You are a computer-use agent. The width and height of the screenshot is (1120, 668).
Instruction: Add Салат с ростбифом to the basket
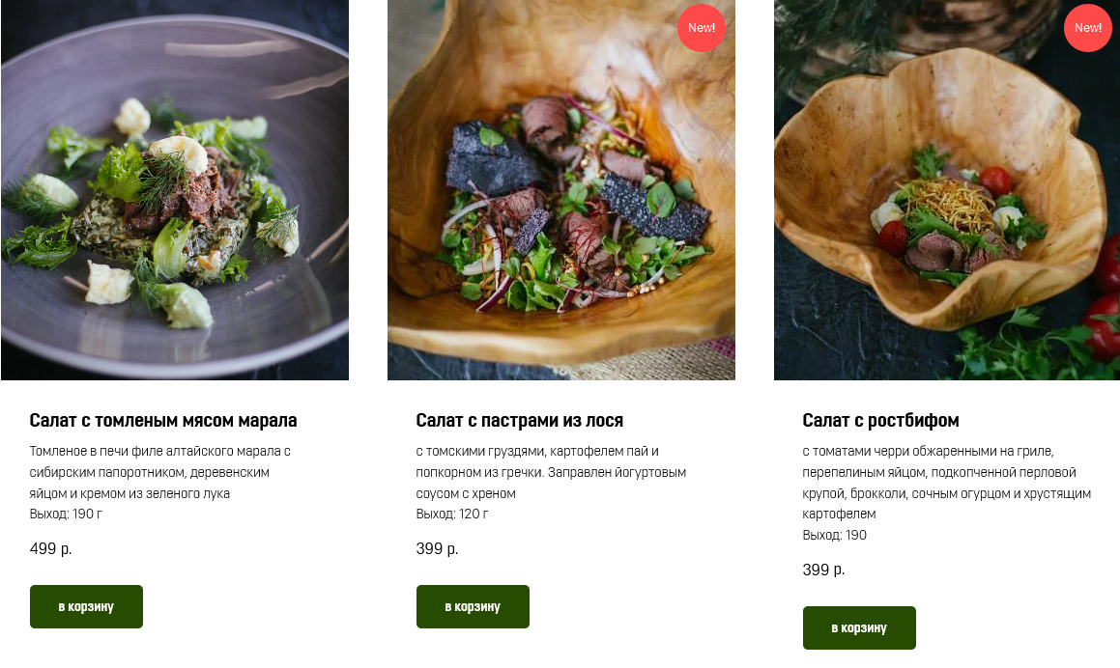click(x=859, y=627)
